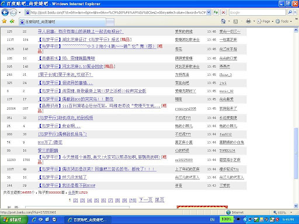Click the Favorites star icon
The image size is (299, 224).
coord(4,21)
